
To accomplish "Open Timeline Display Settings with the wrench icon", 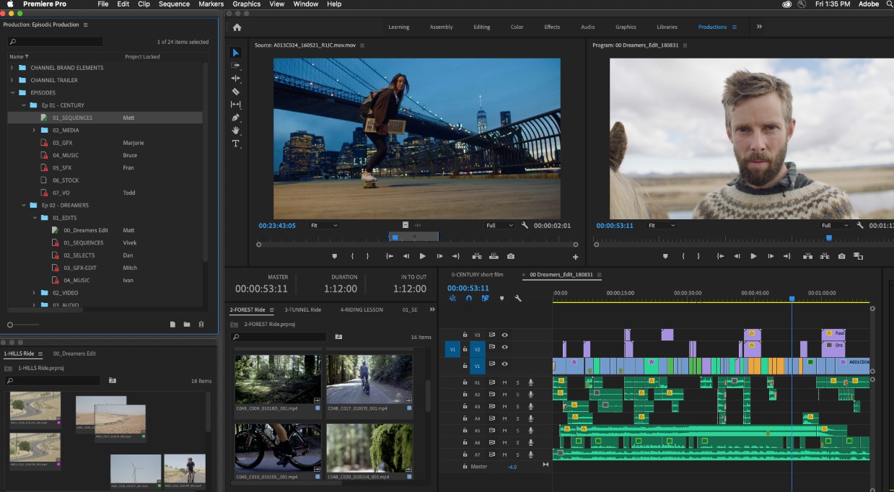I will click(518, 298).
